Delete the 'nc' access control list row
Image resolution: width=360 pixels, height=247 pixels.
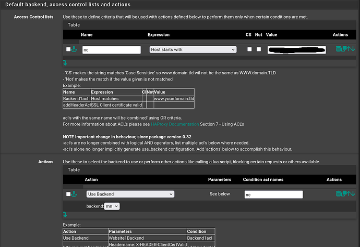pyautogui.click(x=338, y=49)
